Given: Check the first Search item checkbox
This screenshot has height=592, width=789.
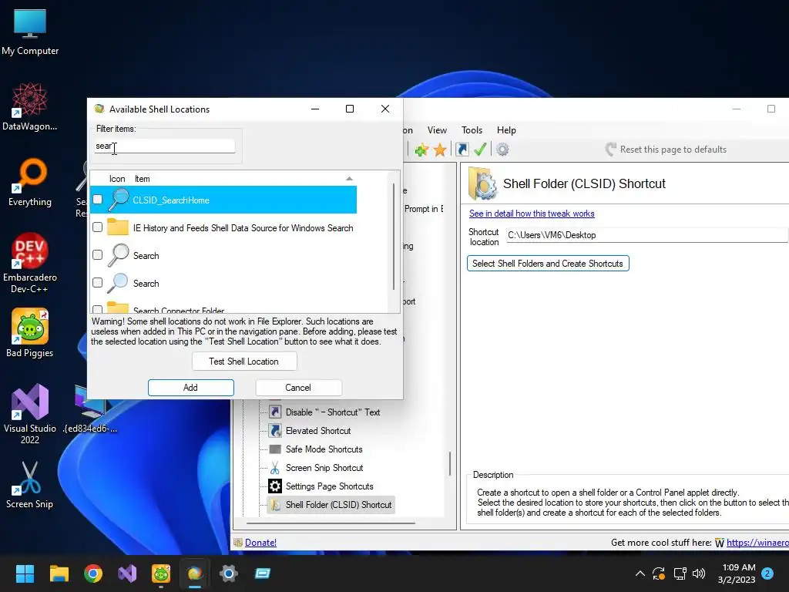Looking at the screenshot, I should (x=98, y=254).
